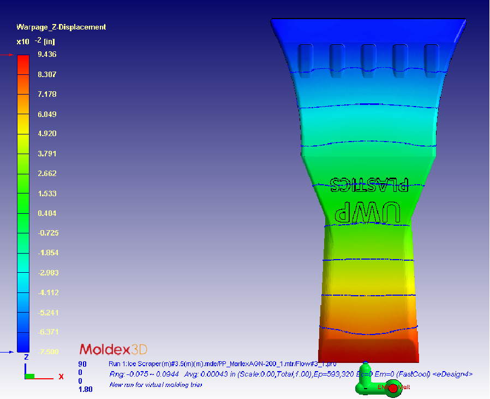490x399 pixels.
Task: Click the Moldex3D logo
Action: (x=113, y=349)
